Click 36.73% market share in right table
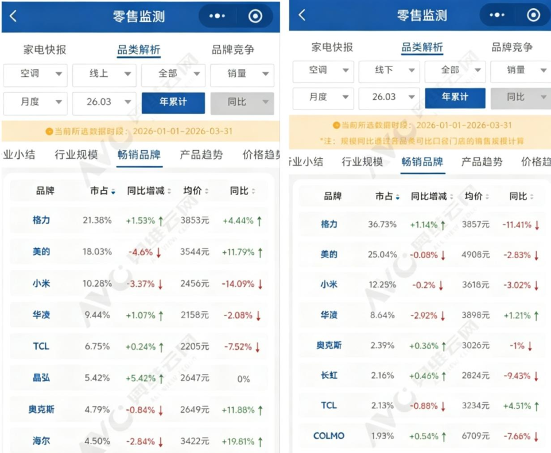551x453 pixels. [x=382, y=224]
